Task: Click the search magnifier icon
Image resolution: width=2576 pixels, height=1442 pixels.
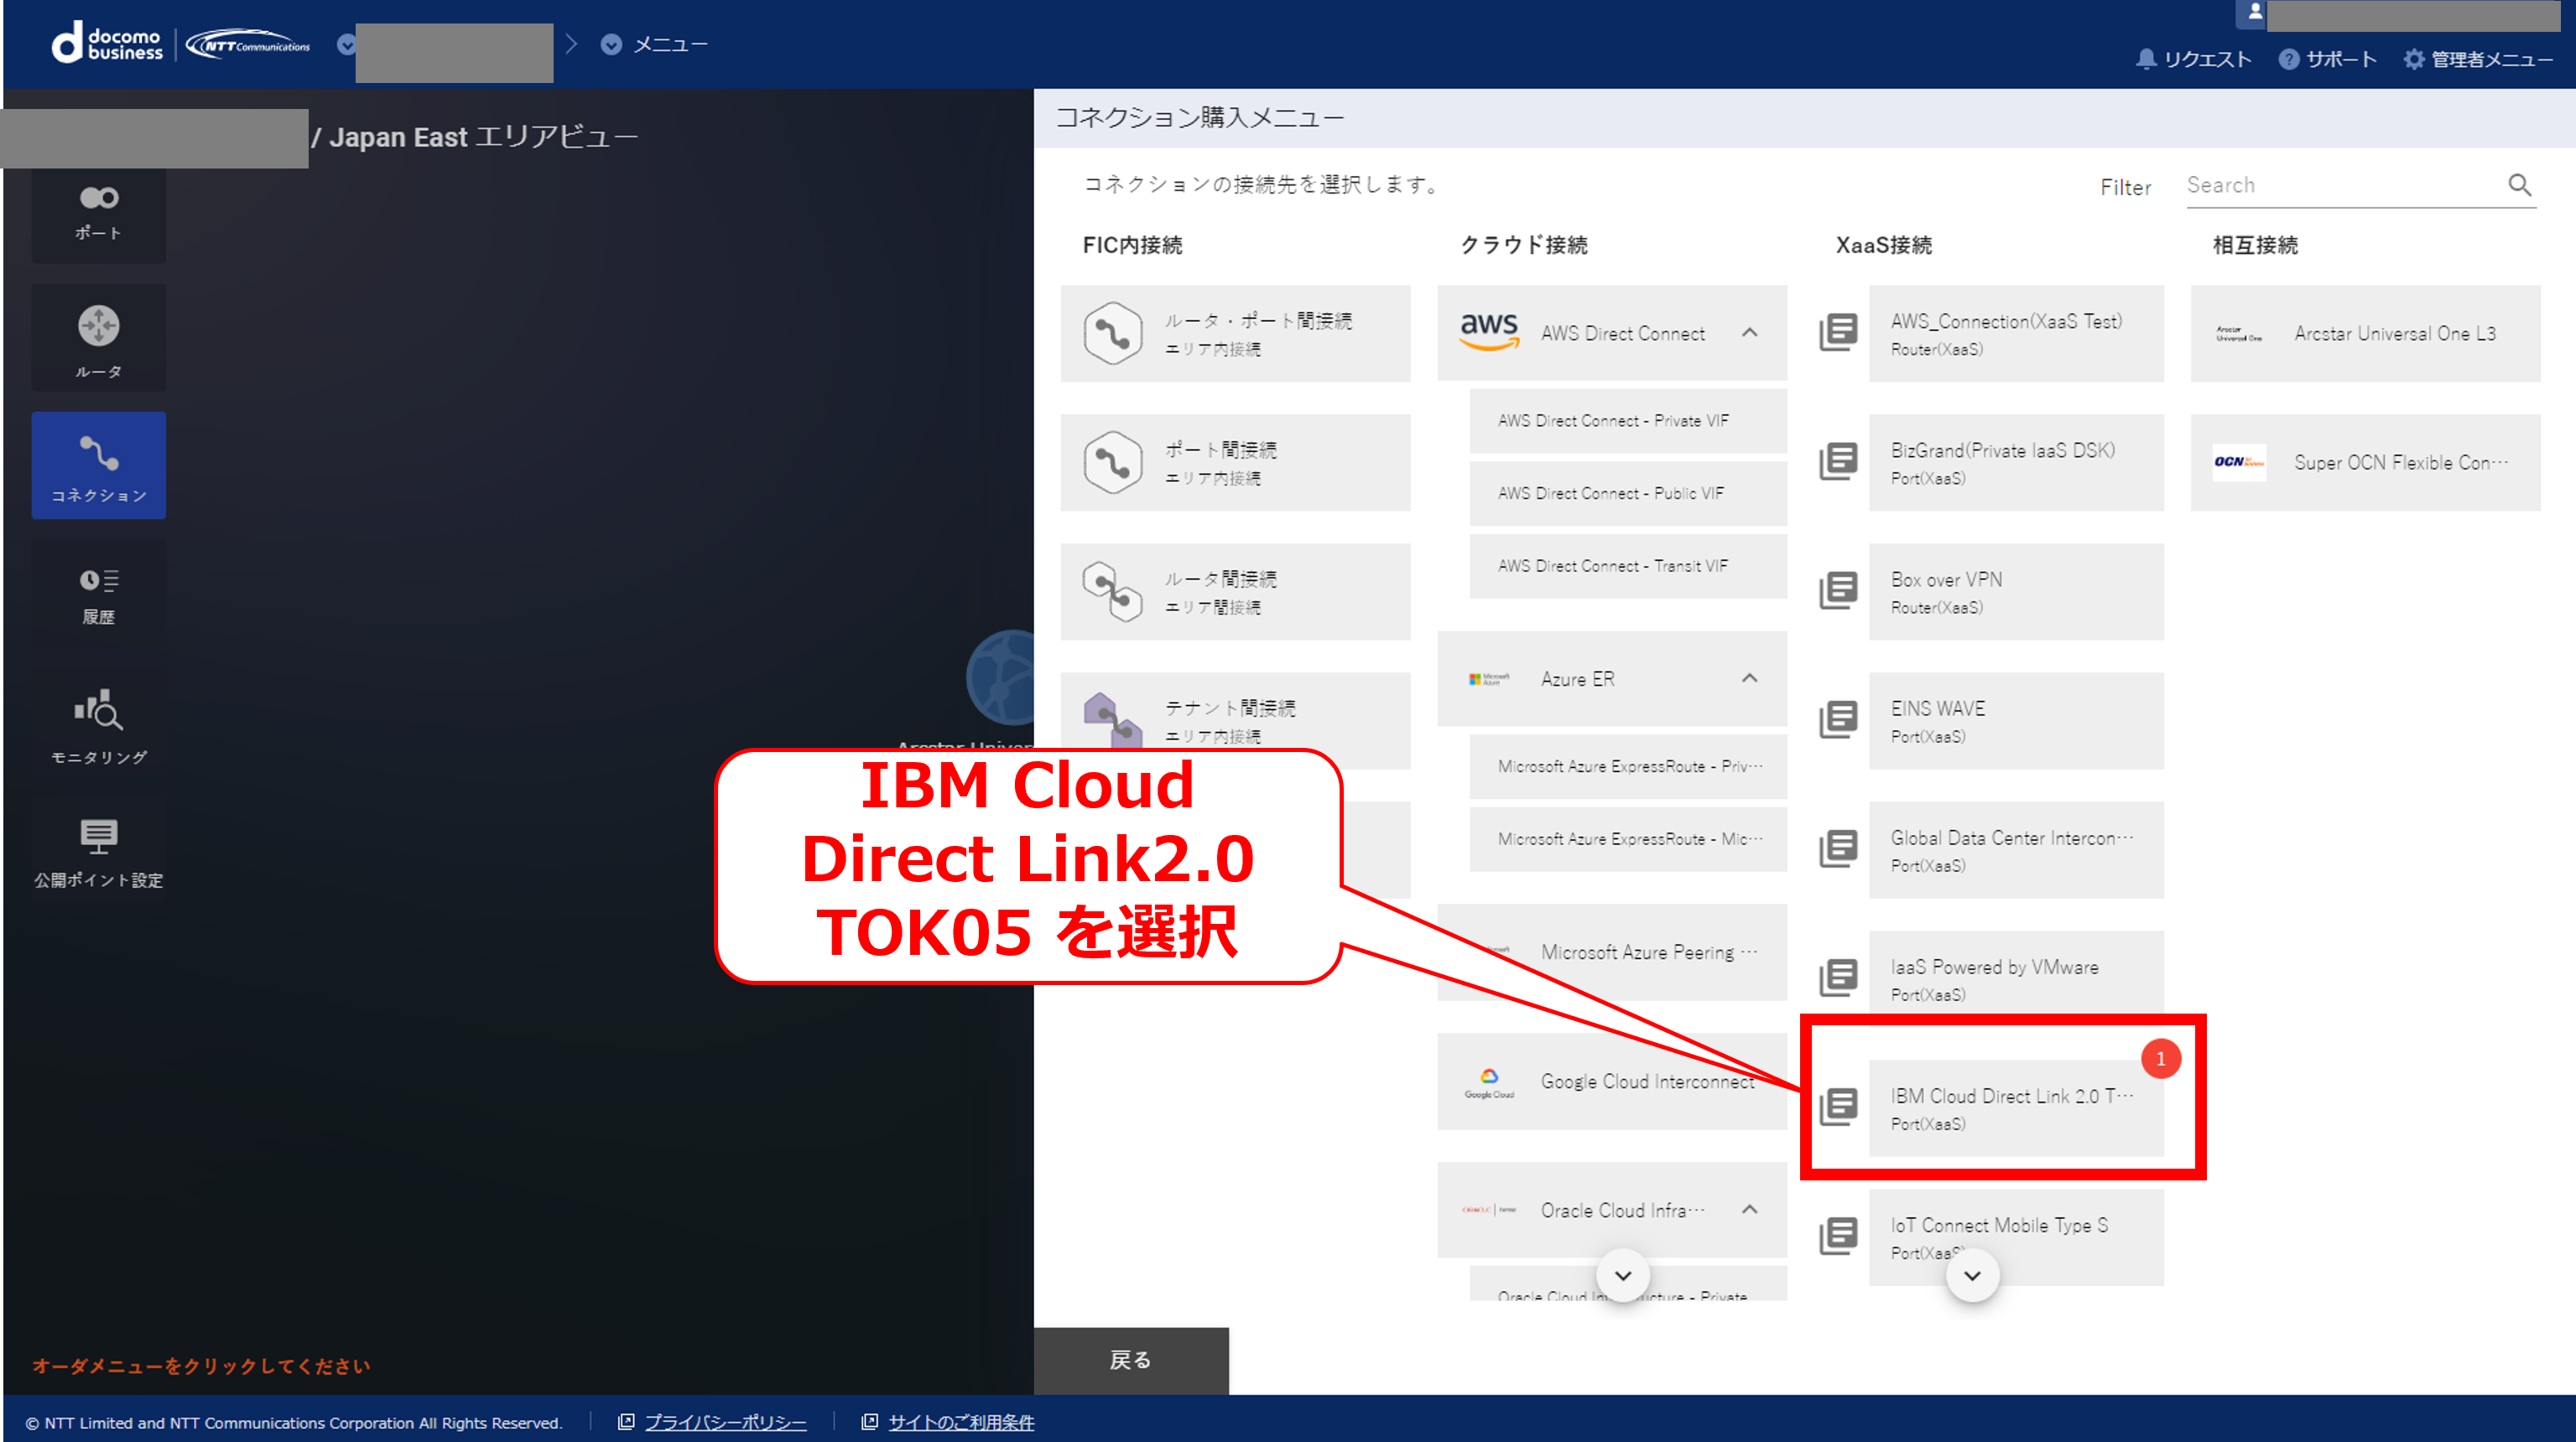Action: pyautogui.click(x=2518, y=185)
